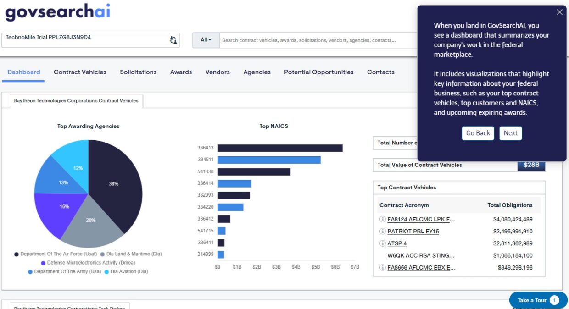
Task: Click the Total Value of Contract Vehicles label
Action: pyautogui.click(x=419, y=165)
